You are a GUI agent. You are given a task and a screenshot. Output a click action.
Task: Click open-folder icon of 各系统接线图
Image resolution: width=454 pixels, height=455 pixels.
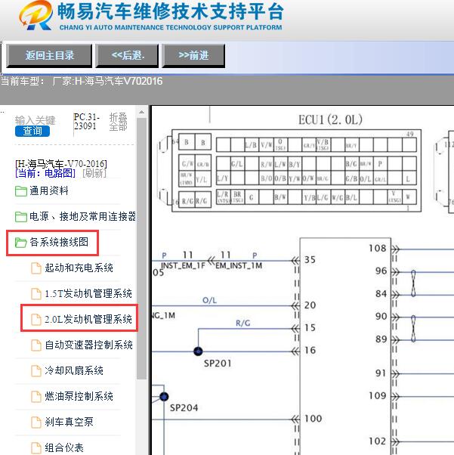point(21,243)
